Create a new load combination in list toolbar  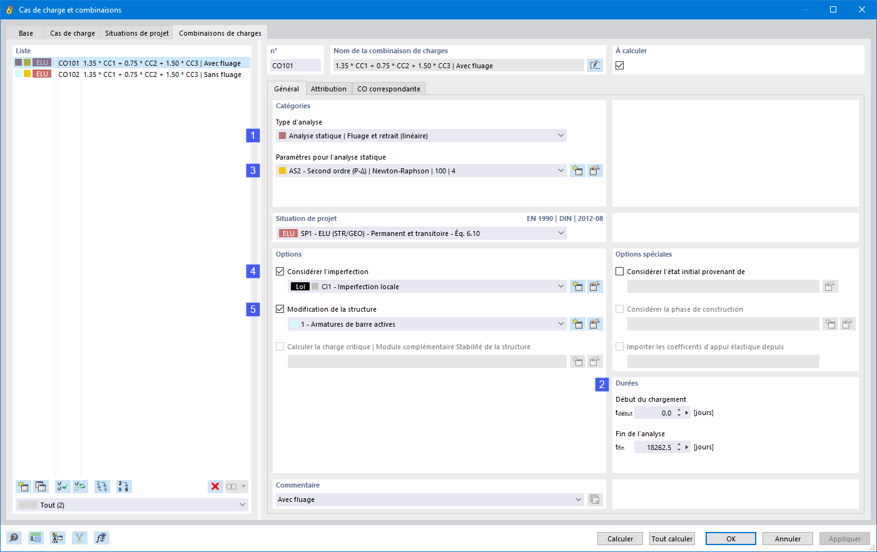tap(23, 486)
